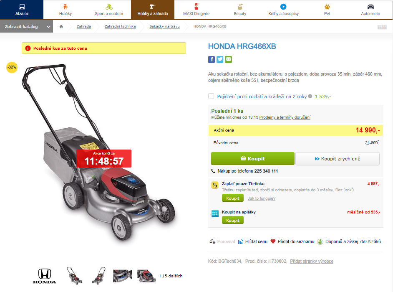Enable insurance against breakage and theft checkbox
Viewport: 393px width, 292px height.
click(x=211, y=96)
